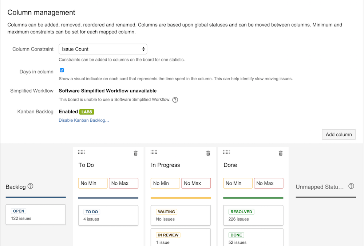Viewport: 364px width, 246px height.
Task: Click the LABS badge next to Enabled
Action: click(x=87, y=112)
